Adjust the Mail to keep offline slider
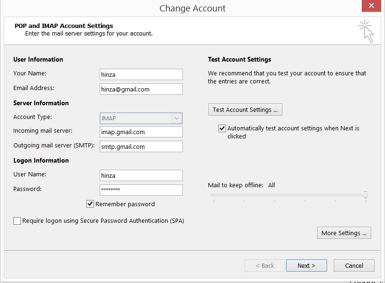Image resolution: width=385 pixels, height=283 pixels. pos(290,194)
